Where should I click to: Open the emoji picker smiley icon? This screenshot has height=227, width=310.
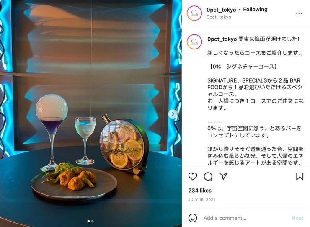click(x=193, y=218)
